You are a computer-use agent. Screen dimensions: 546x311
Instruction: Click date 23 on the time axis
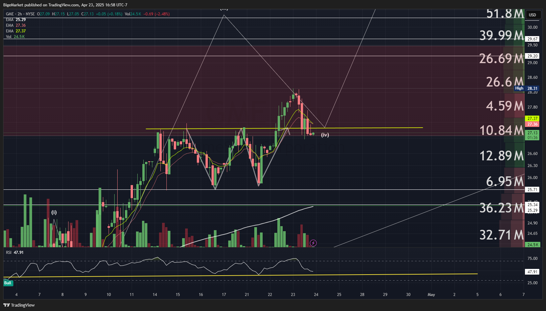[x=293, y=295]
